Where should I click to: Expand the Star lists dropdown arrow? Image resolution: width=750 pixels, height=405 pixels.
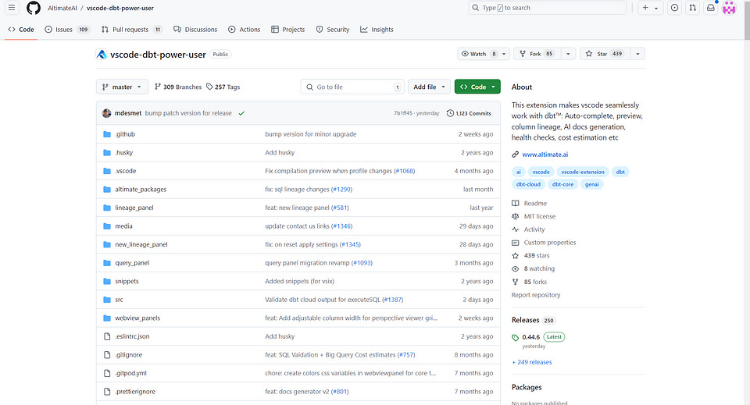637,54
